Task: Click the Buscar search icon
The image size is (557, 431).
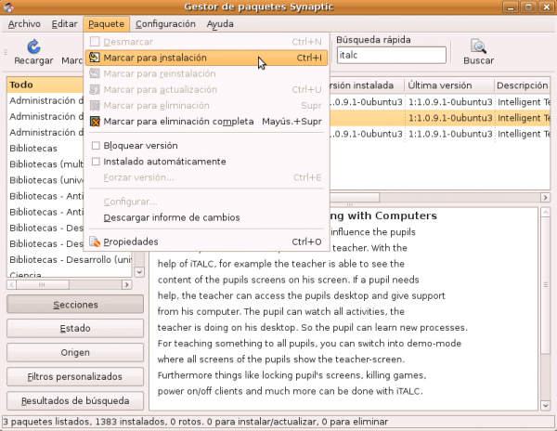Action: click(x=478, y=46)
